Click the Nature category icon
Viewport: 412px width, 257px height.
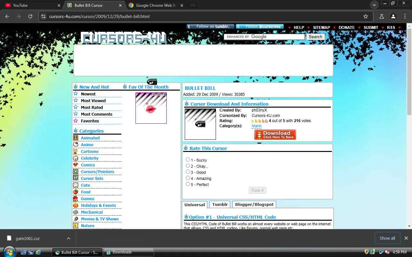point(76,226)
